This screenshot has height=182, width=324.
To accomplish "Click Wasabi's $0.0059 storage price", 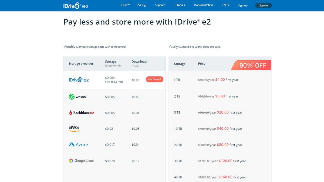I will click(x=111, y=97).
